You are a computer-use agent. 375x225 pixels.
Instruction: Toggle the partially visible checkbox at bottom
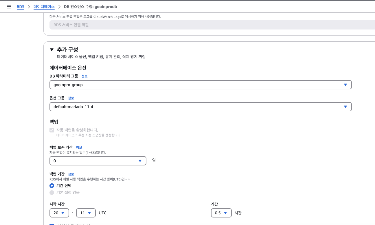click(x=52, y=224)
